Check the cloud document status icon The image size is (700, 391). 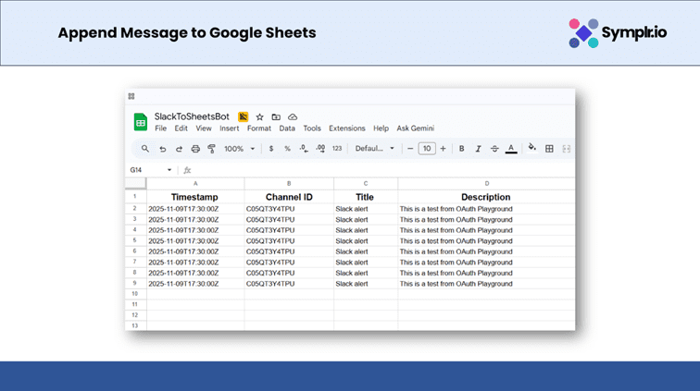click(293, 117)
